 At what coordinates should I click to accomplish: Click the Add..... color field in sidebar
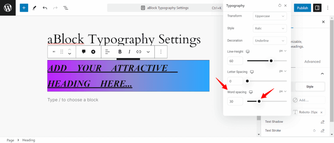pos(308,100)
